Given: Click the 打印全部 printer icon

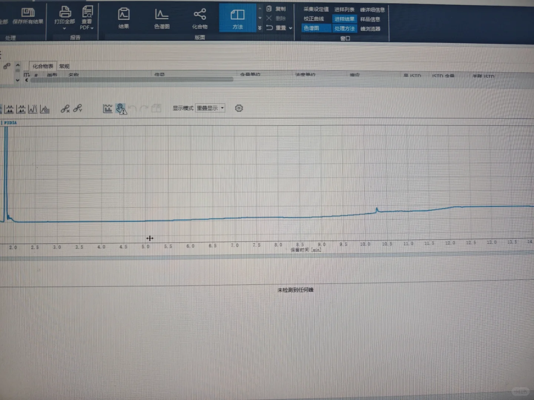Looking at the screenshot, I should click(65, 11).
